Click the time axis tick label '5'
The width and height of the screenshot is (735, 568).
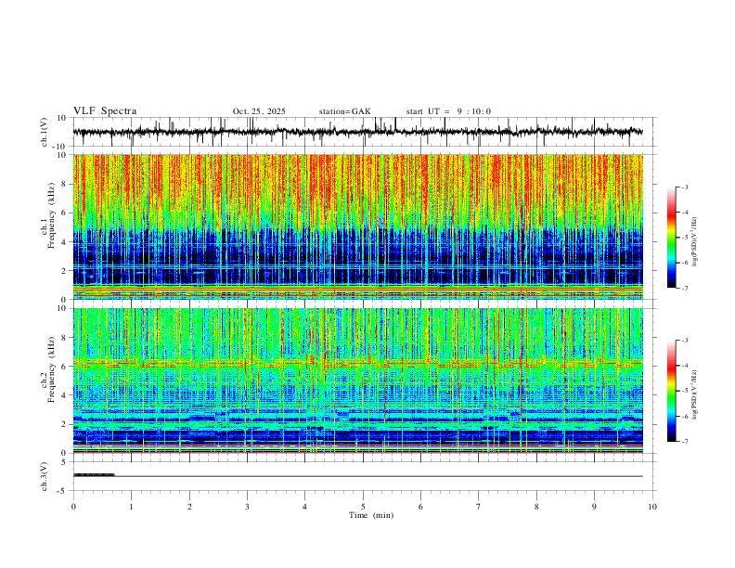tap(363, 507)
